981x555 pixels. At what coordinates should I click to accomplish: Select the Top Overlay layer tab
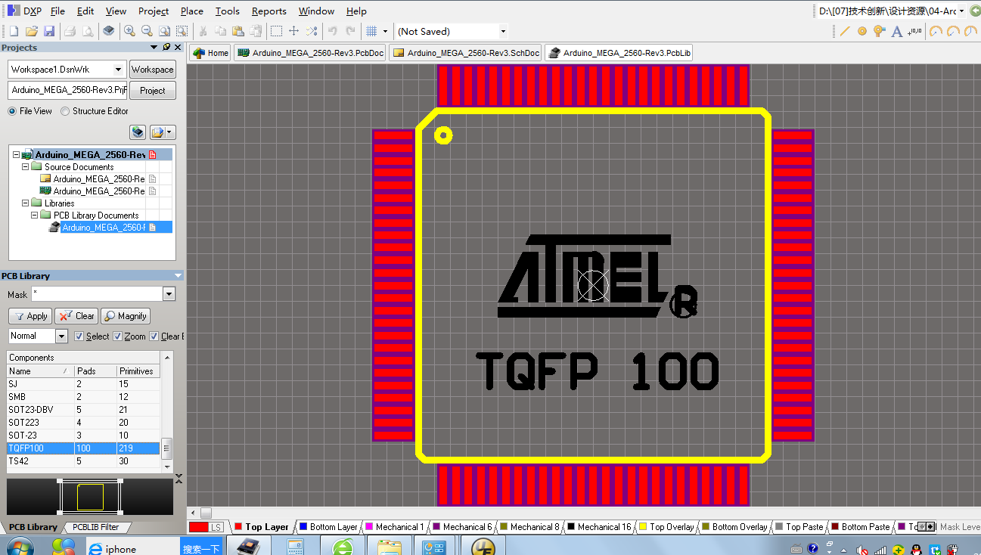coord(667,527)
